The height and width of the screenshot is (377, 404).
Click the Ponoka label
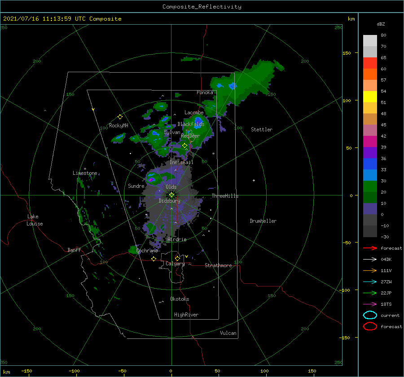coord(205,92)
